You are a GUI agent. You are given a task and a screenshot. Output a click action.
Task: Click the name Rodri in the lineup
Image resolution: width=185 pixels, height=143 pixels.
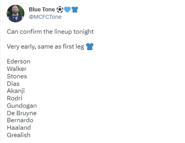(x=14, y=98)
